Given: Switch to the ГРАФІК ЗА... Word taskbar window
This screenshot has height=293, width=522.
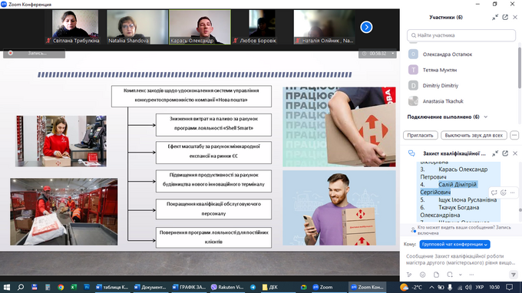Looking at the screenshot, I should click(x=189, y=287).
